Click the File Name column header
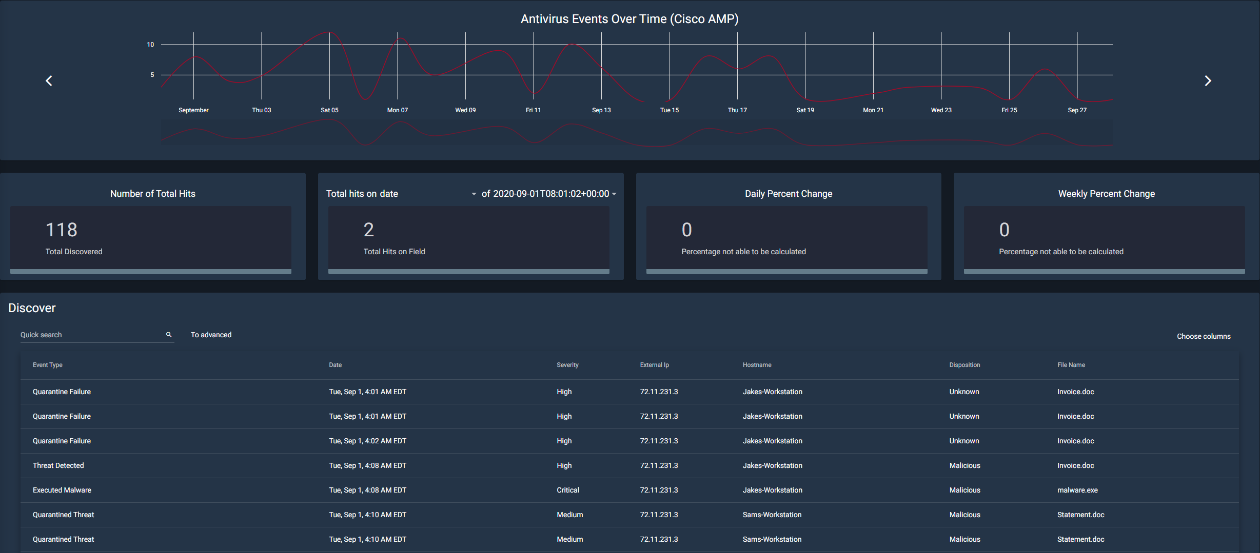Screen dimensions: 1260x553 (1071, 365)
